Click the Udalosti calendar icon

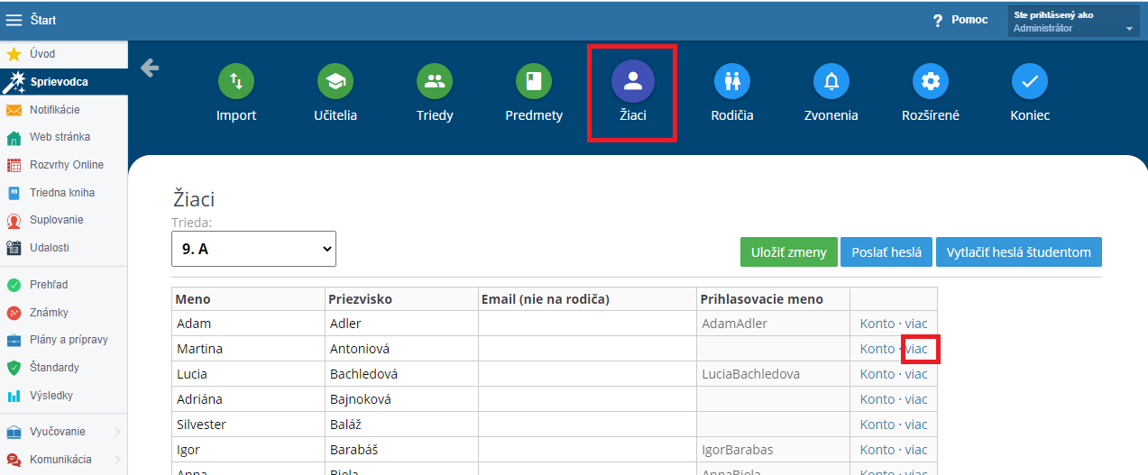pyautogui.click(x=14, y=248)
